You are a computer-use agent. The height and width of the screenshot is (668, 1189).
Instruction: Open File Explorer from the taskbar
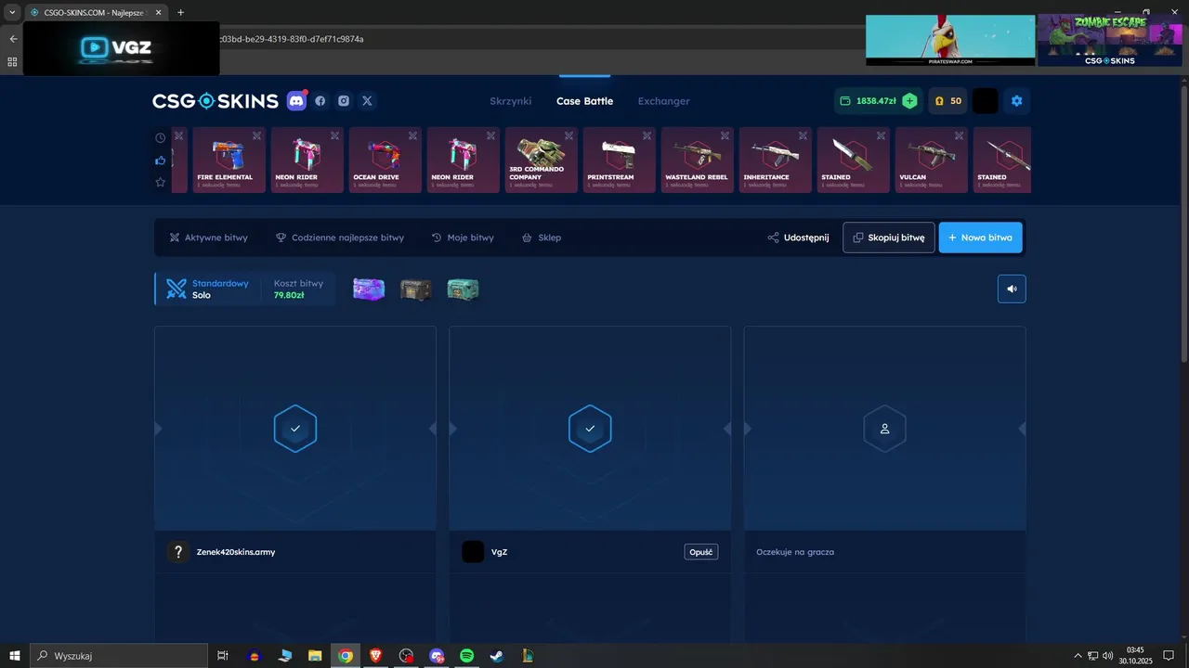click(x=315, y=656)
